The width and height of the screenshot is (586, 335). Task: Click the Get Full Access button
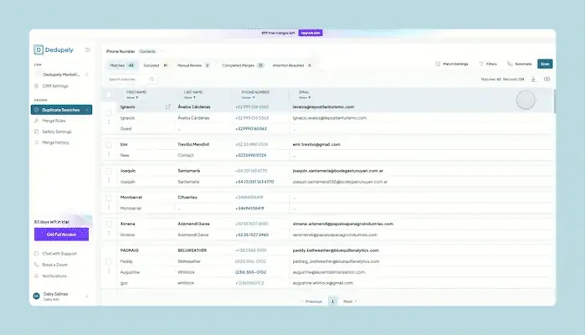[x=61, y=234]
